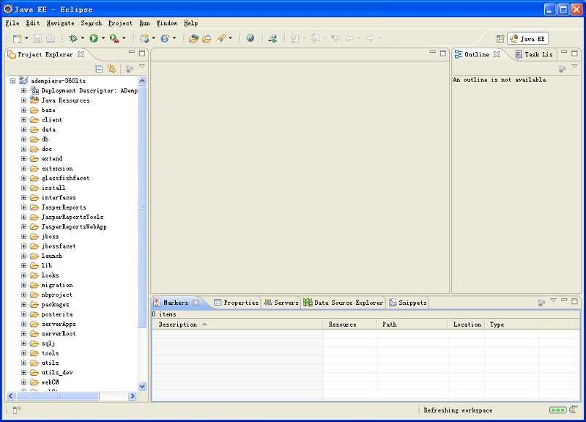Open the Markers view menu triangle
Viewport: 586px width, 422px height.
554,300
